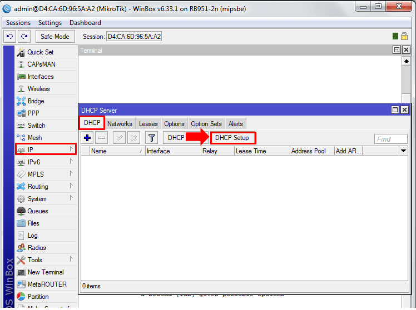Open the Wireless menu item
Screen dimensions: 416x310
[38, 89]
